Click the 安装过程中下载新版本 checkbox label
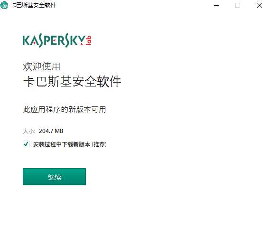 pos(62,144)
